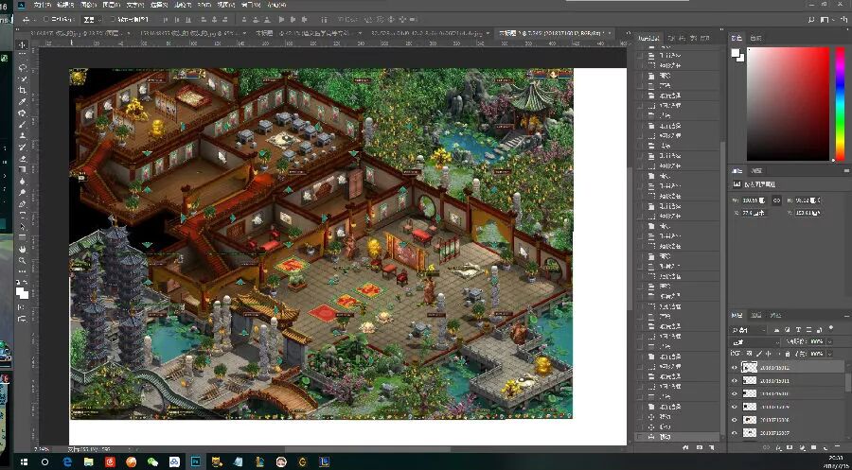
Task: Select the Hand tool
Action: 22,249
